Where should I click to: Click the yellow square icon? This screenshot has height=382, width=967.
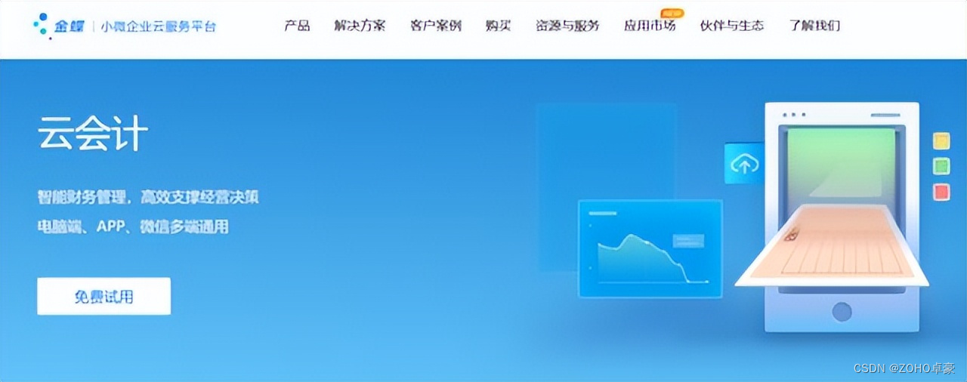coord(941,141)
